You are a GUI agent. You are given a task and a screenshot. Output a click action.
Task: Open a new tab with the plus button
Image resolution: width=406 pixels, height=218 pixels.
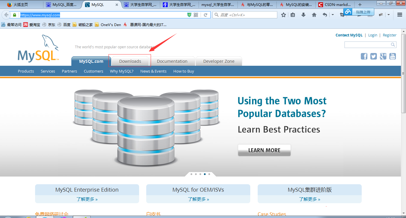pyautogui.click(x=360, y=5)
